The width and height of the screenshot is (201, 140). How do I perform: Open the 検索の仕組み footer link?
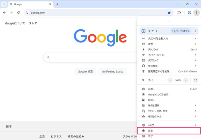click(x=76, y=136)
